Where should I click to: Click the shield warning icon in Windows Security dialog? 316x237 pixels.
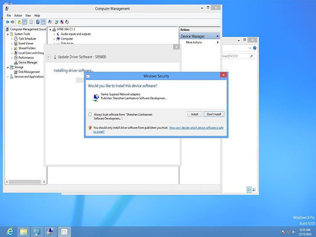click(x=90, y=128)
